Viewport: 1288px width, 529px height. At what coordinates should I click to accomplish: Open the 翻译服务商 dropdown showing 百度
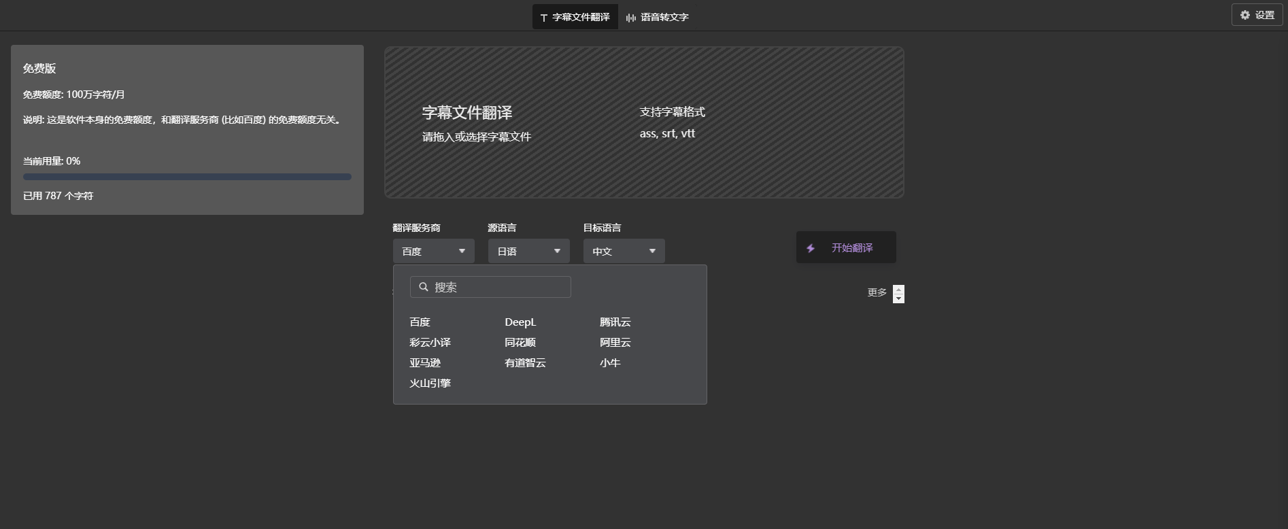(433, 251)
